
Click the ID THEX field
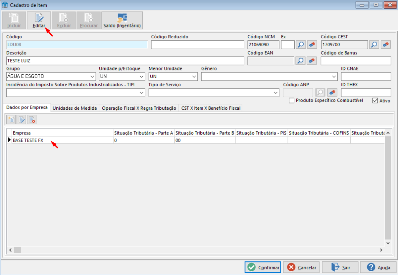[366, 93]
